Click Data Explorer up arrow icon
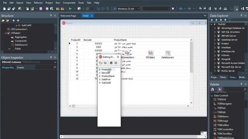The image size is (248, 139). 216,20
